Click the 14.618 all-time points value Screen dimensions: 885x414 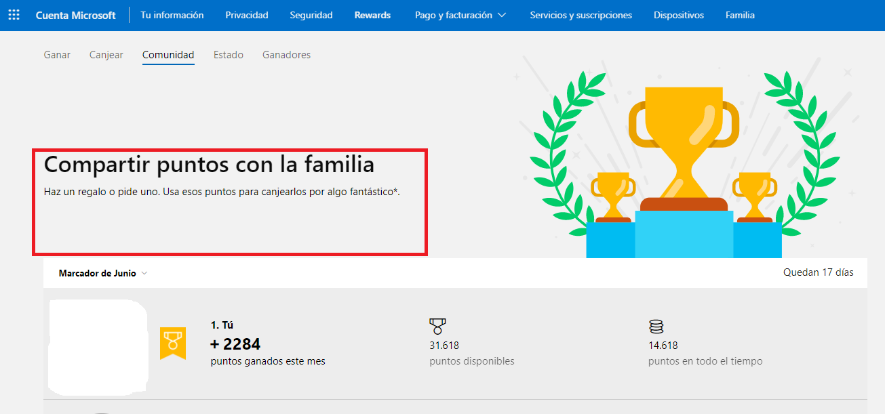[x=663, y=346]
